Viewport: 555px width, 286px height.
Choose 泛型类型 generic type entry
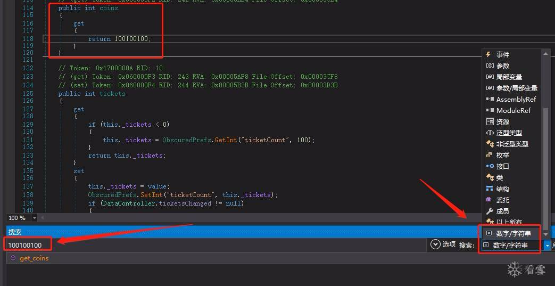click(x=509, y=133)
